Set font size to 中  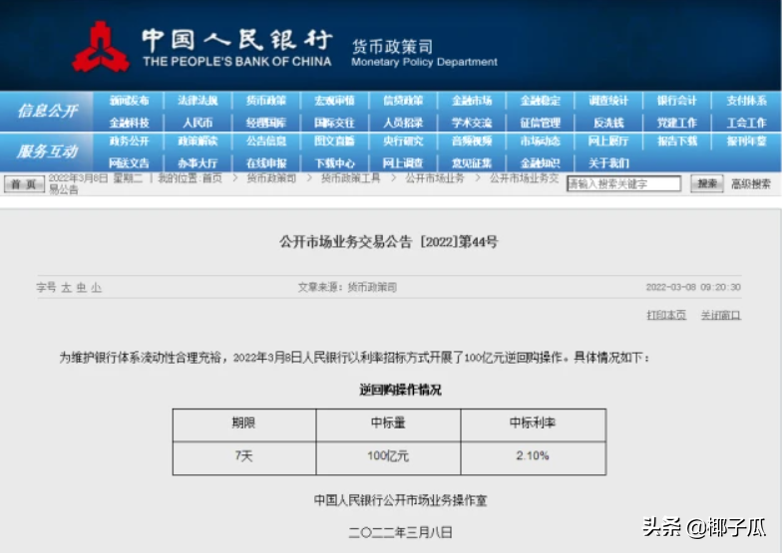[82, 287]
